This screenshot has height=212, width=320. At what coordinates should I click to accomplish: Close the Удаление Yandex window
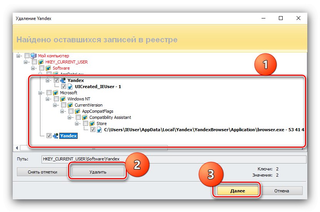(x=298, y=18)
